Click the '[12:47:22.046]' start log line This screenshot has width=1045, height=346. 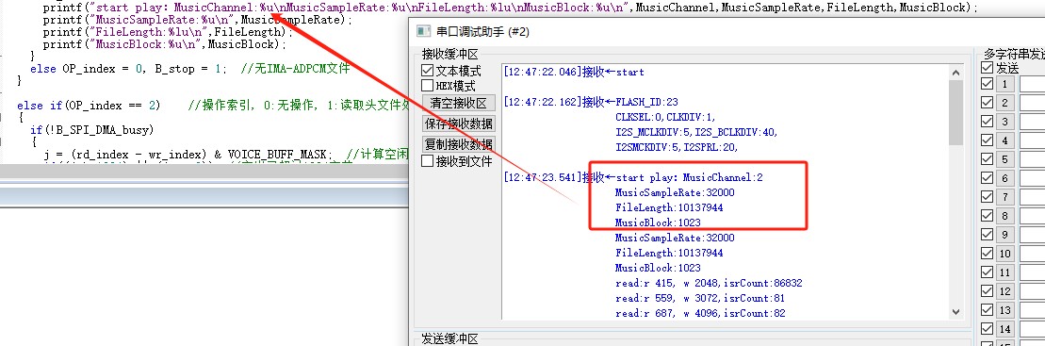tap(575, 72)
